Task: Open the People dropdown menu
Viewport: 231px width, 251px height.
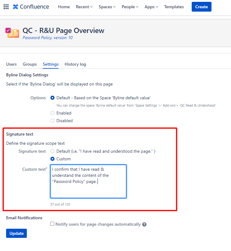Action: click(x=130, y=7)
